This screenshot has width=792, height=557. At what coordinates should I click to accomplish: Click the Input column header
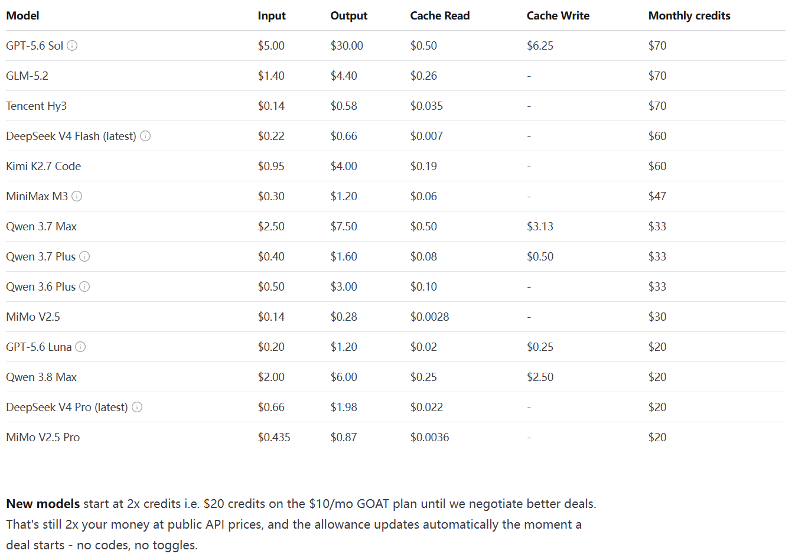tap(272, 16)
